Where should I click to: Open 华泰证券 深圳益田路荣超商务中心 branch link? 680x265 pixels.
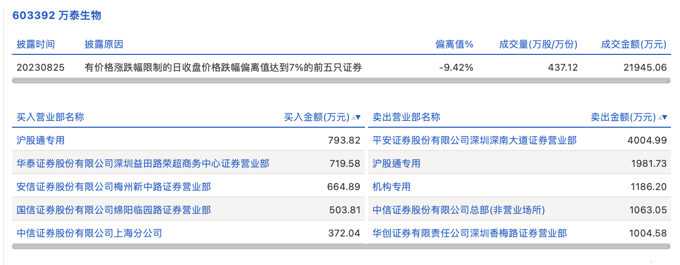click(143, 164)
